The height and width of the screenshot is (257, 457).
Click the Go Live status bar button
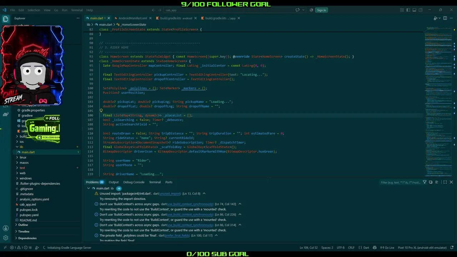(x=387, y=247)
